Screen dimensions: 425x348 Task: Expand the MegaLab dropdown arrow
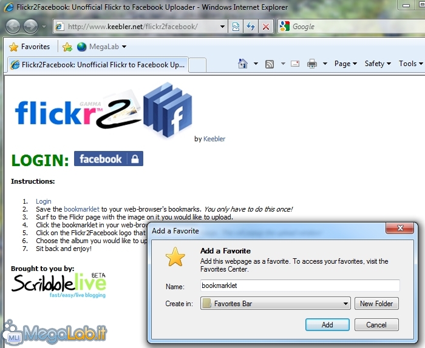pos(124,47)
